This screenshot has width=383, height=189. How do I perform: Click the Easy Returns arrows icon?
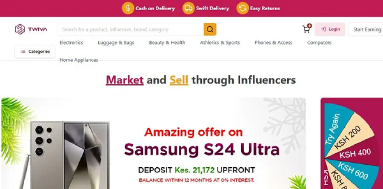[243, 9]
